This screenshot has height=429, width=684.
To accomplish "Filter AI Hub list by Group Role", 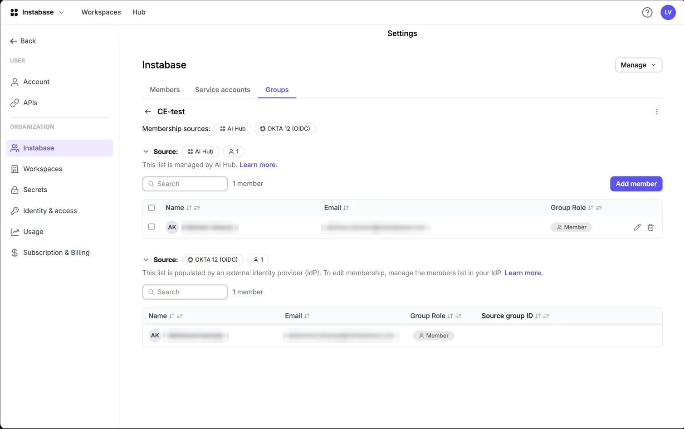I will click(x=599, y=208).
